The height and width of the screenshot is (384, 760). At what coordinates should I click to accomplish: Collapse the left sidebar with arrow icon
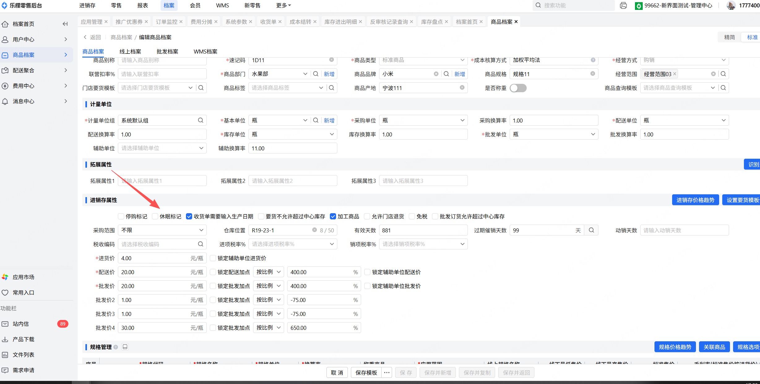click(65, 24)
